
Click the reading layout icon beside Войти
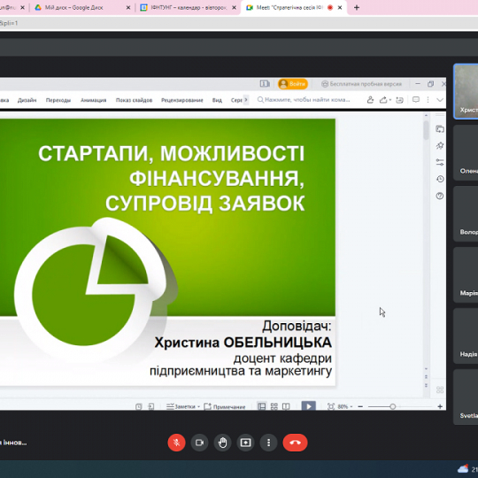tap(265, 83)
